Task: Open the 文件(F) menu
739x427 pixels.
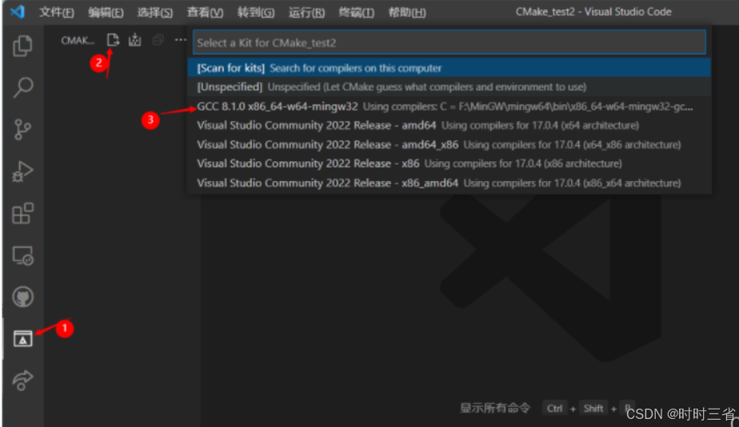Action: (x=57, y=12)
